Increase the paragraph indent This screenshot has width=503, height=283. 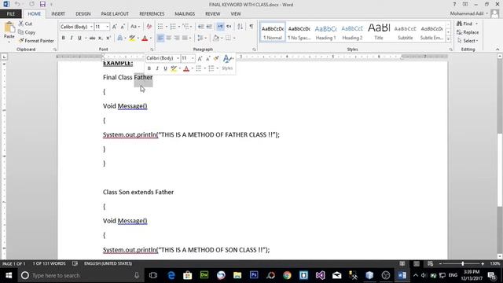click(x=209, y=27)
